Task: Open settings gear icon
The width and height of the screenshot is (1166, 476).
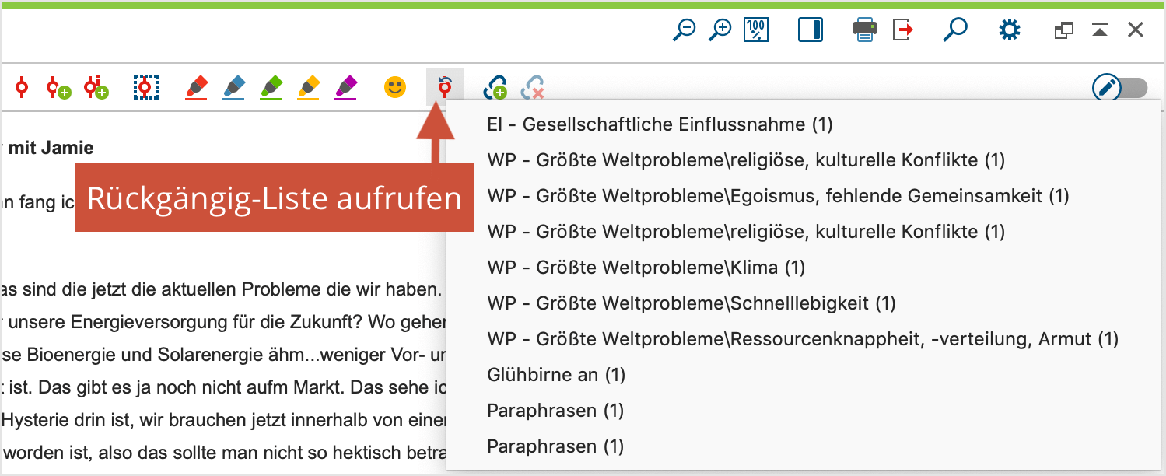Action: (1010, 30)
